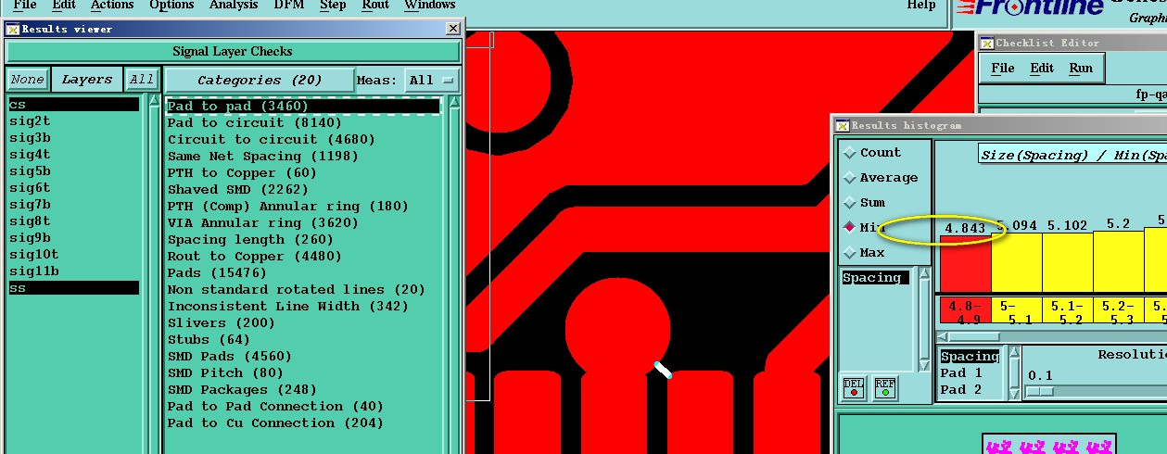
Task: Open File menu in Checklist Editor
Action: click(x=1003, y=69)
